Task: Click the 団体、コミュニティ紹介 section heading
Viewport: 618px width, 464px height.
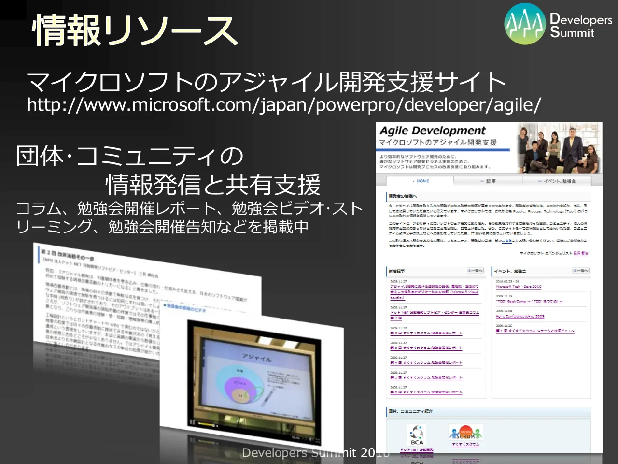Action: (410, 411)
